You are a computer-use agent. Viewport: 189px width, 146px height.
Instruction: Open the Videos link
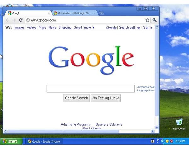[x=31, y=28]
